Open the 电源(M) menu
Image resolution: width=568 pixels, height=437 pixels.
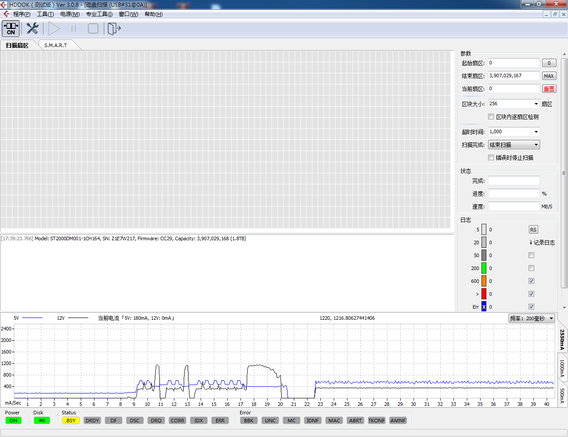[x=70, y=14]
